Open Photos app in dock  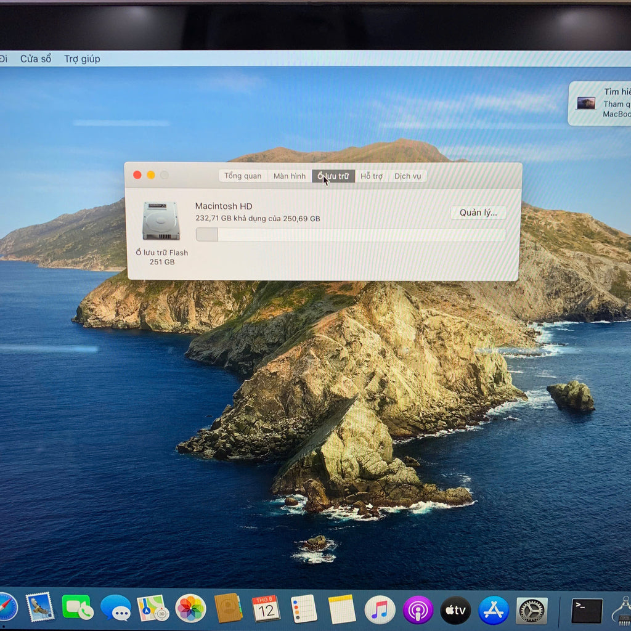[190, 608]
